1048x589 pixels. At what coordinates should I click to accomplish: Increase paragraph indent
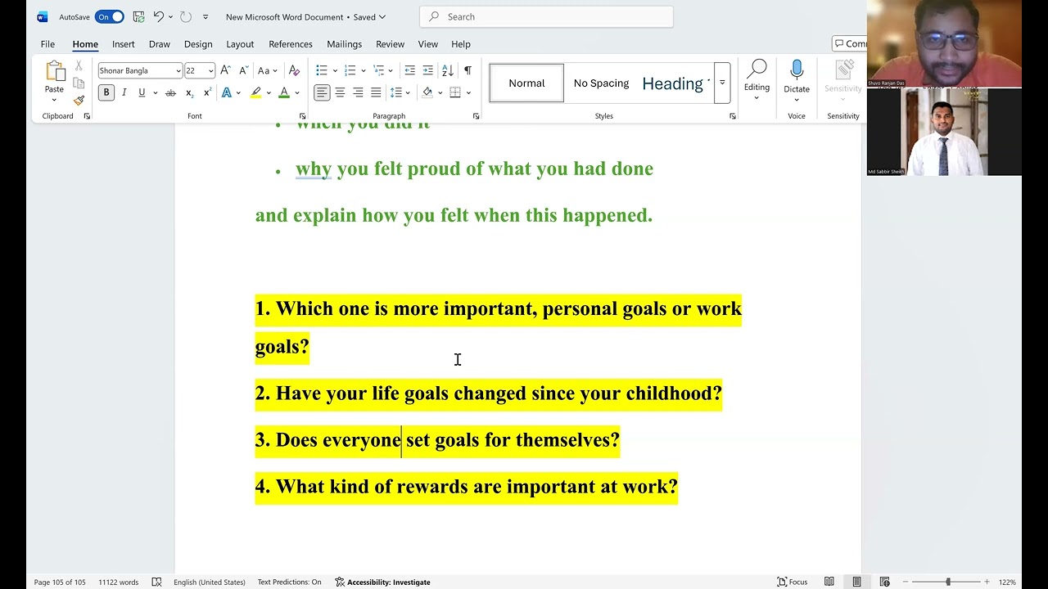[x=428, y=70]
